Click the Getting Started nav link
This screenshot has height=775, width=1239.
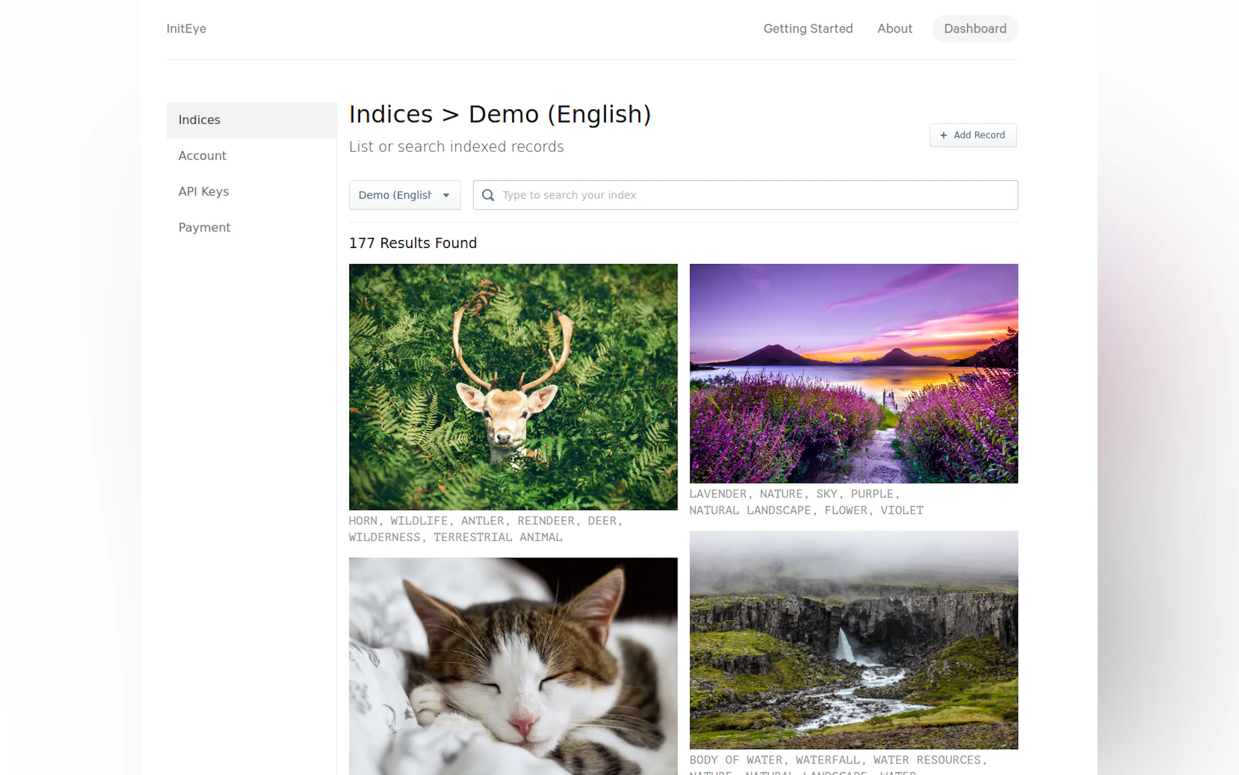[x=807, y=29]
